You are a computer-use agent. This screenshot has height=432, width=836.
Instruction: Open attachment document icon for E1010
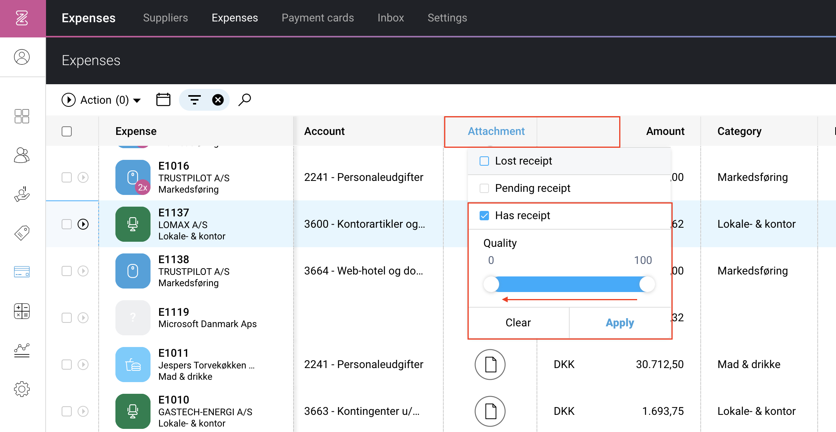490,411
